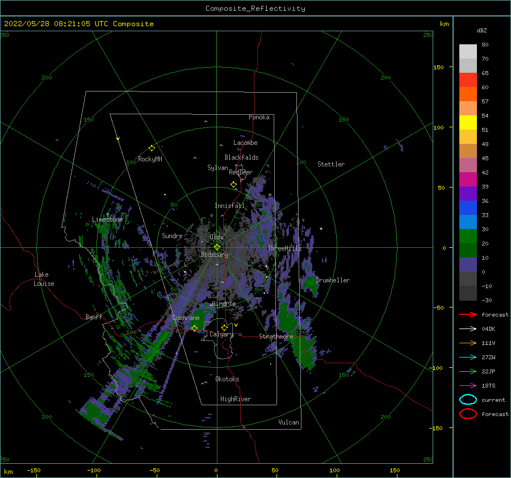Click the Stettler city label
This screenshot has width=511, height=478.
(331, 164)
